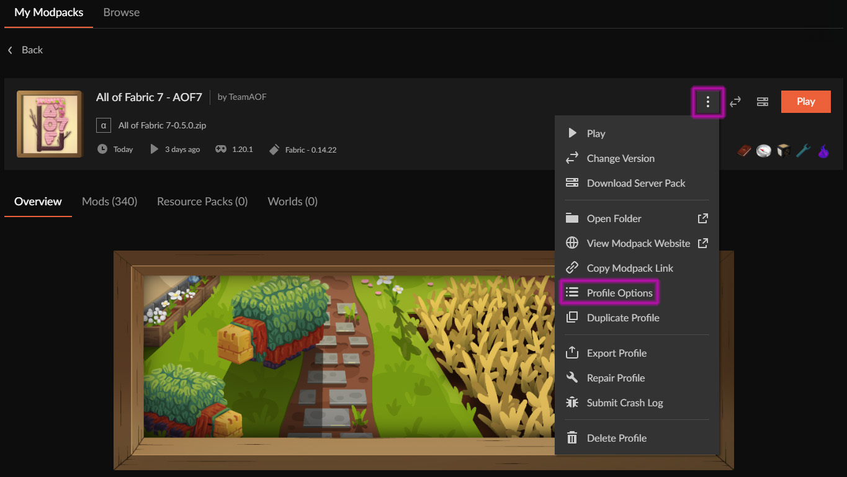
Task: Select Delete Profile from the menu
Action: pyautogui.click(x=637, y=438)
